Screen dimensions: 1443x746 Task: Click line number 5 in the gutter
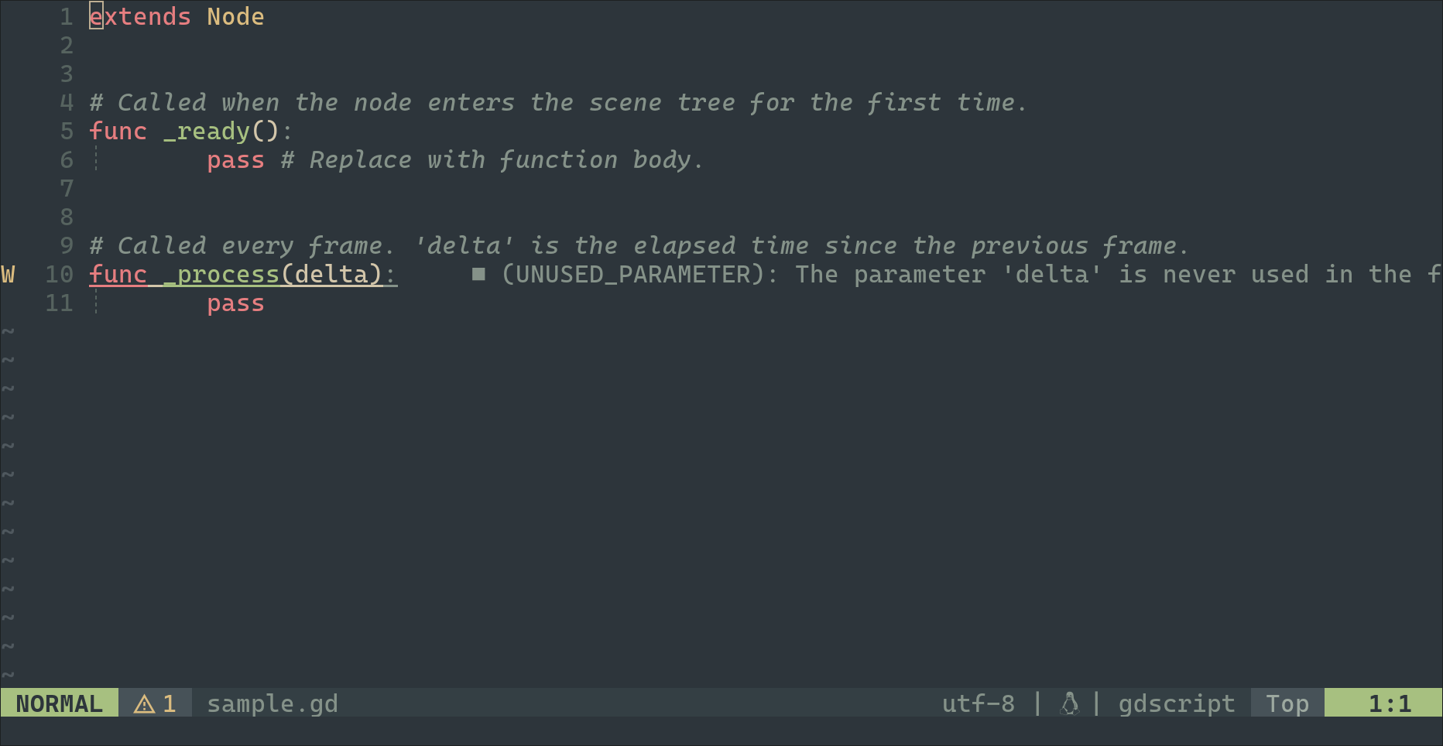67,131
